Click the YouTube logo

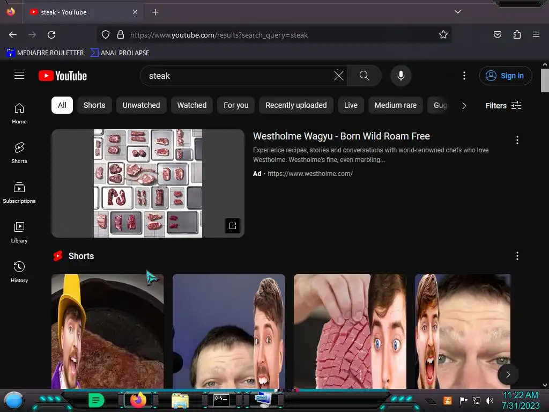tap(63, 76)
